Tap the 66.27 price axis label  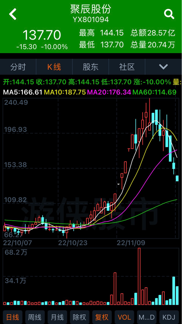point(14,235)
